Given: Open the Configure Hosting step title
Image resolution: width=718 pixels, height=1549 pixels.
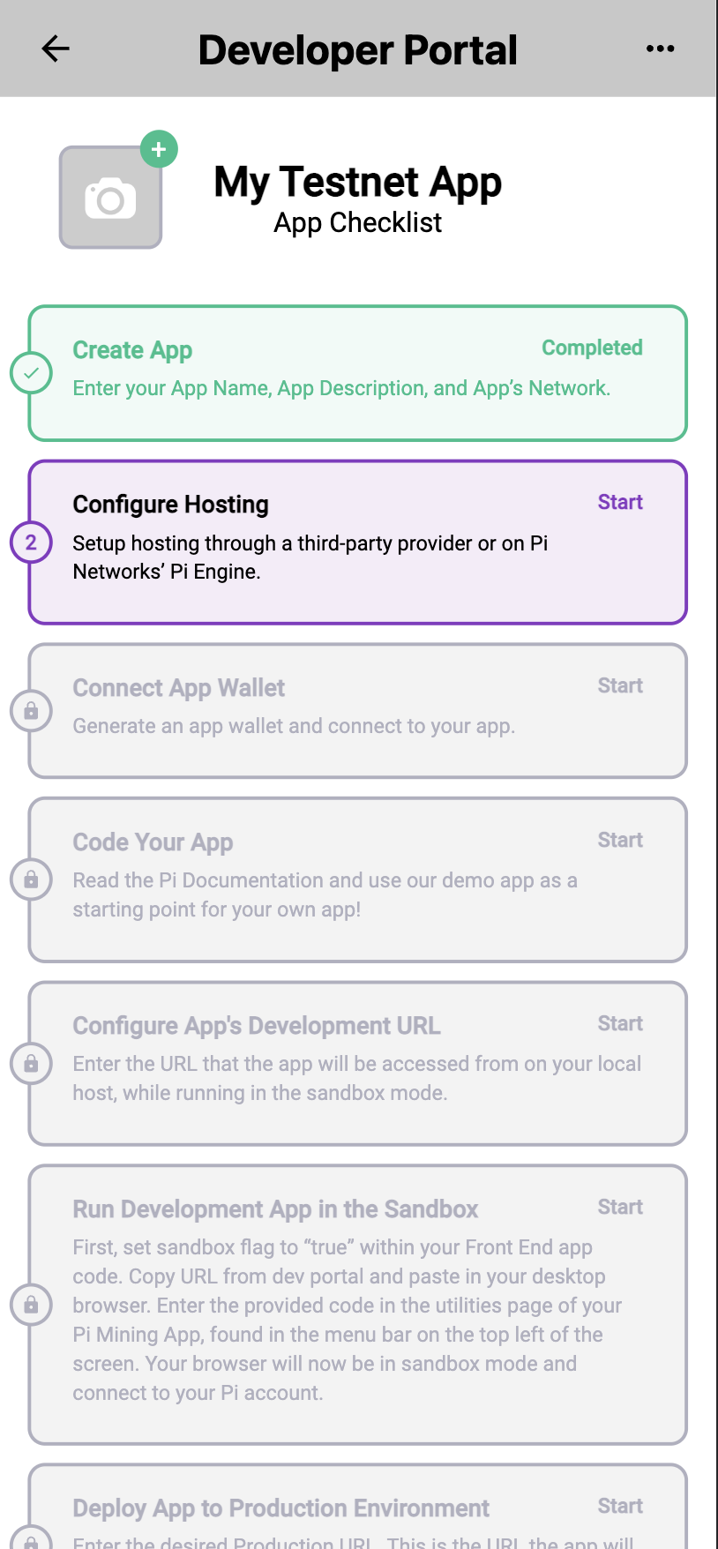Looking at the screenshot, I should pyautogui.click(x=170, y=505).
